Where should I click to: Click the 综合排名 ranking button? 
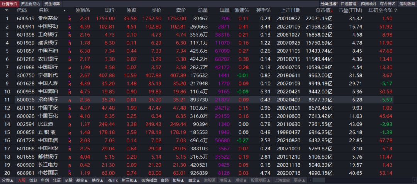click(387, 3)
